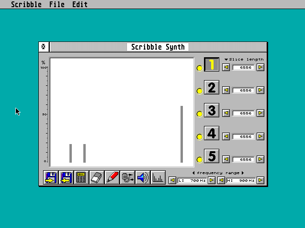This screenshot has width=305, height=228.
Task: Open the calculator icon tool
Action: (x=81, y=178)
